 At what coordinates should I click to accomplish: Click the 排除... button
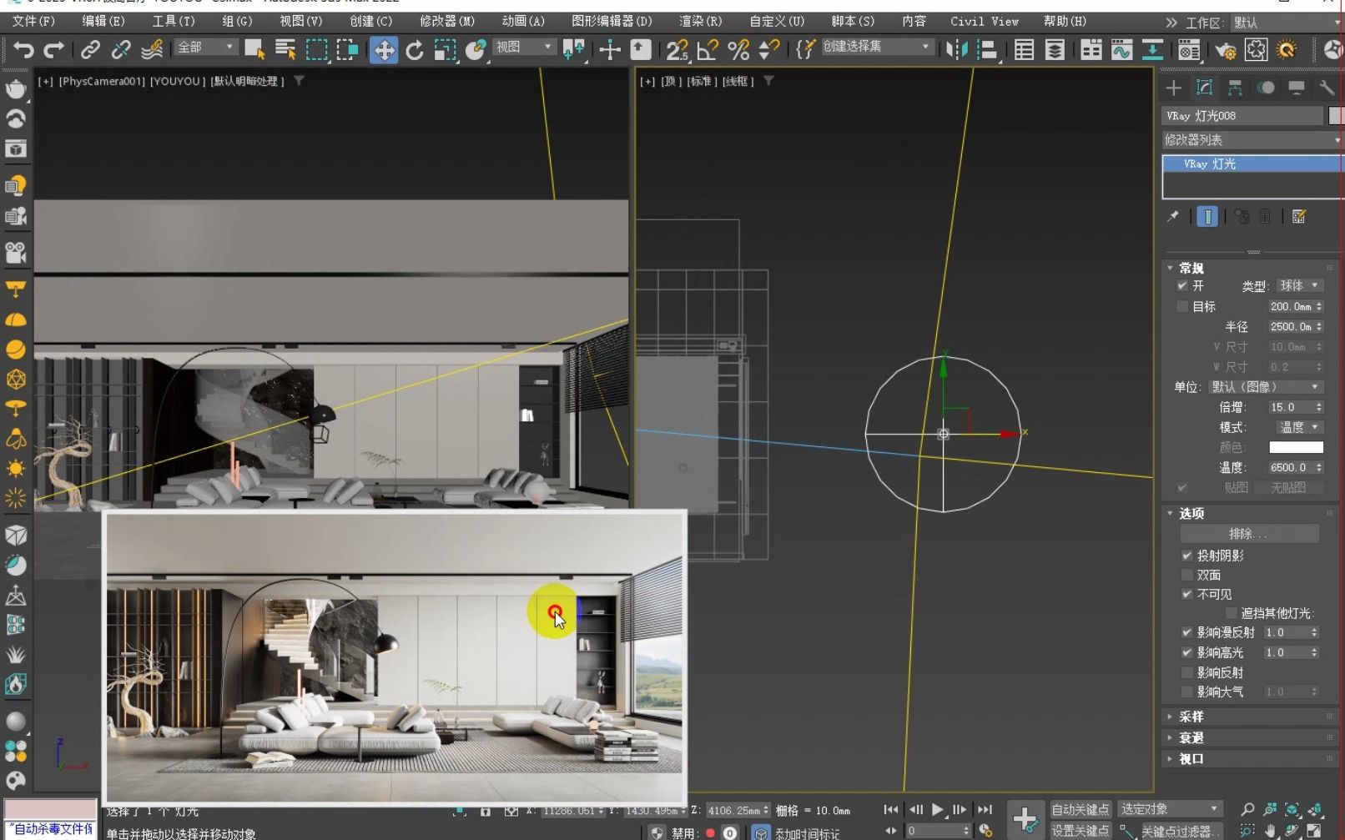(1248, 534)
